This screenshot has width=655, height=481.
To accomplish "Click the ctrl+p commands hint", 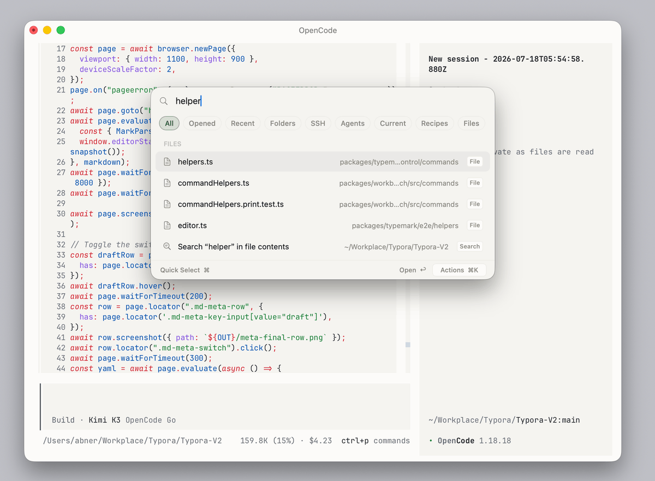I will (376, 441).
